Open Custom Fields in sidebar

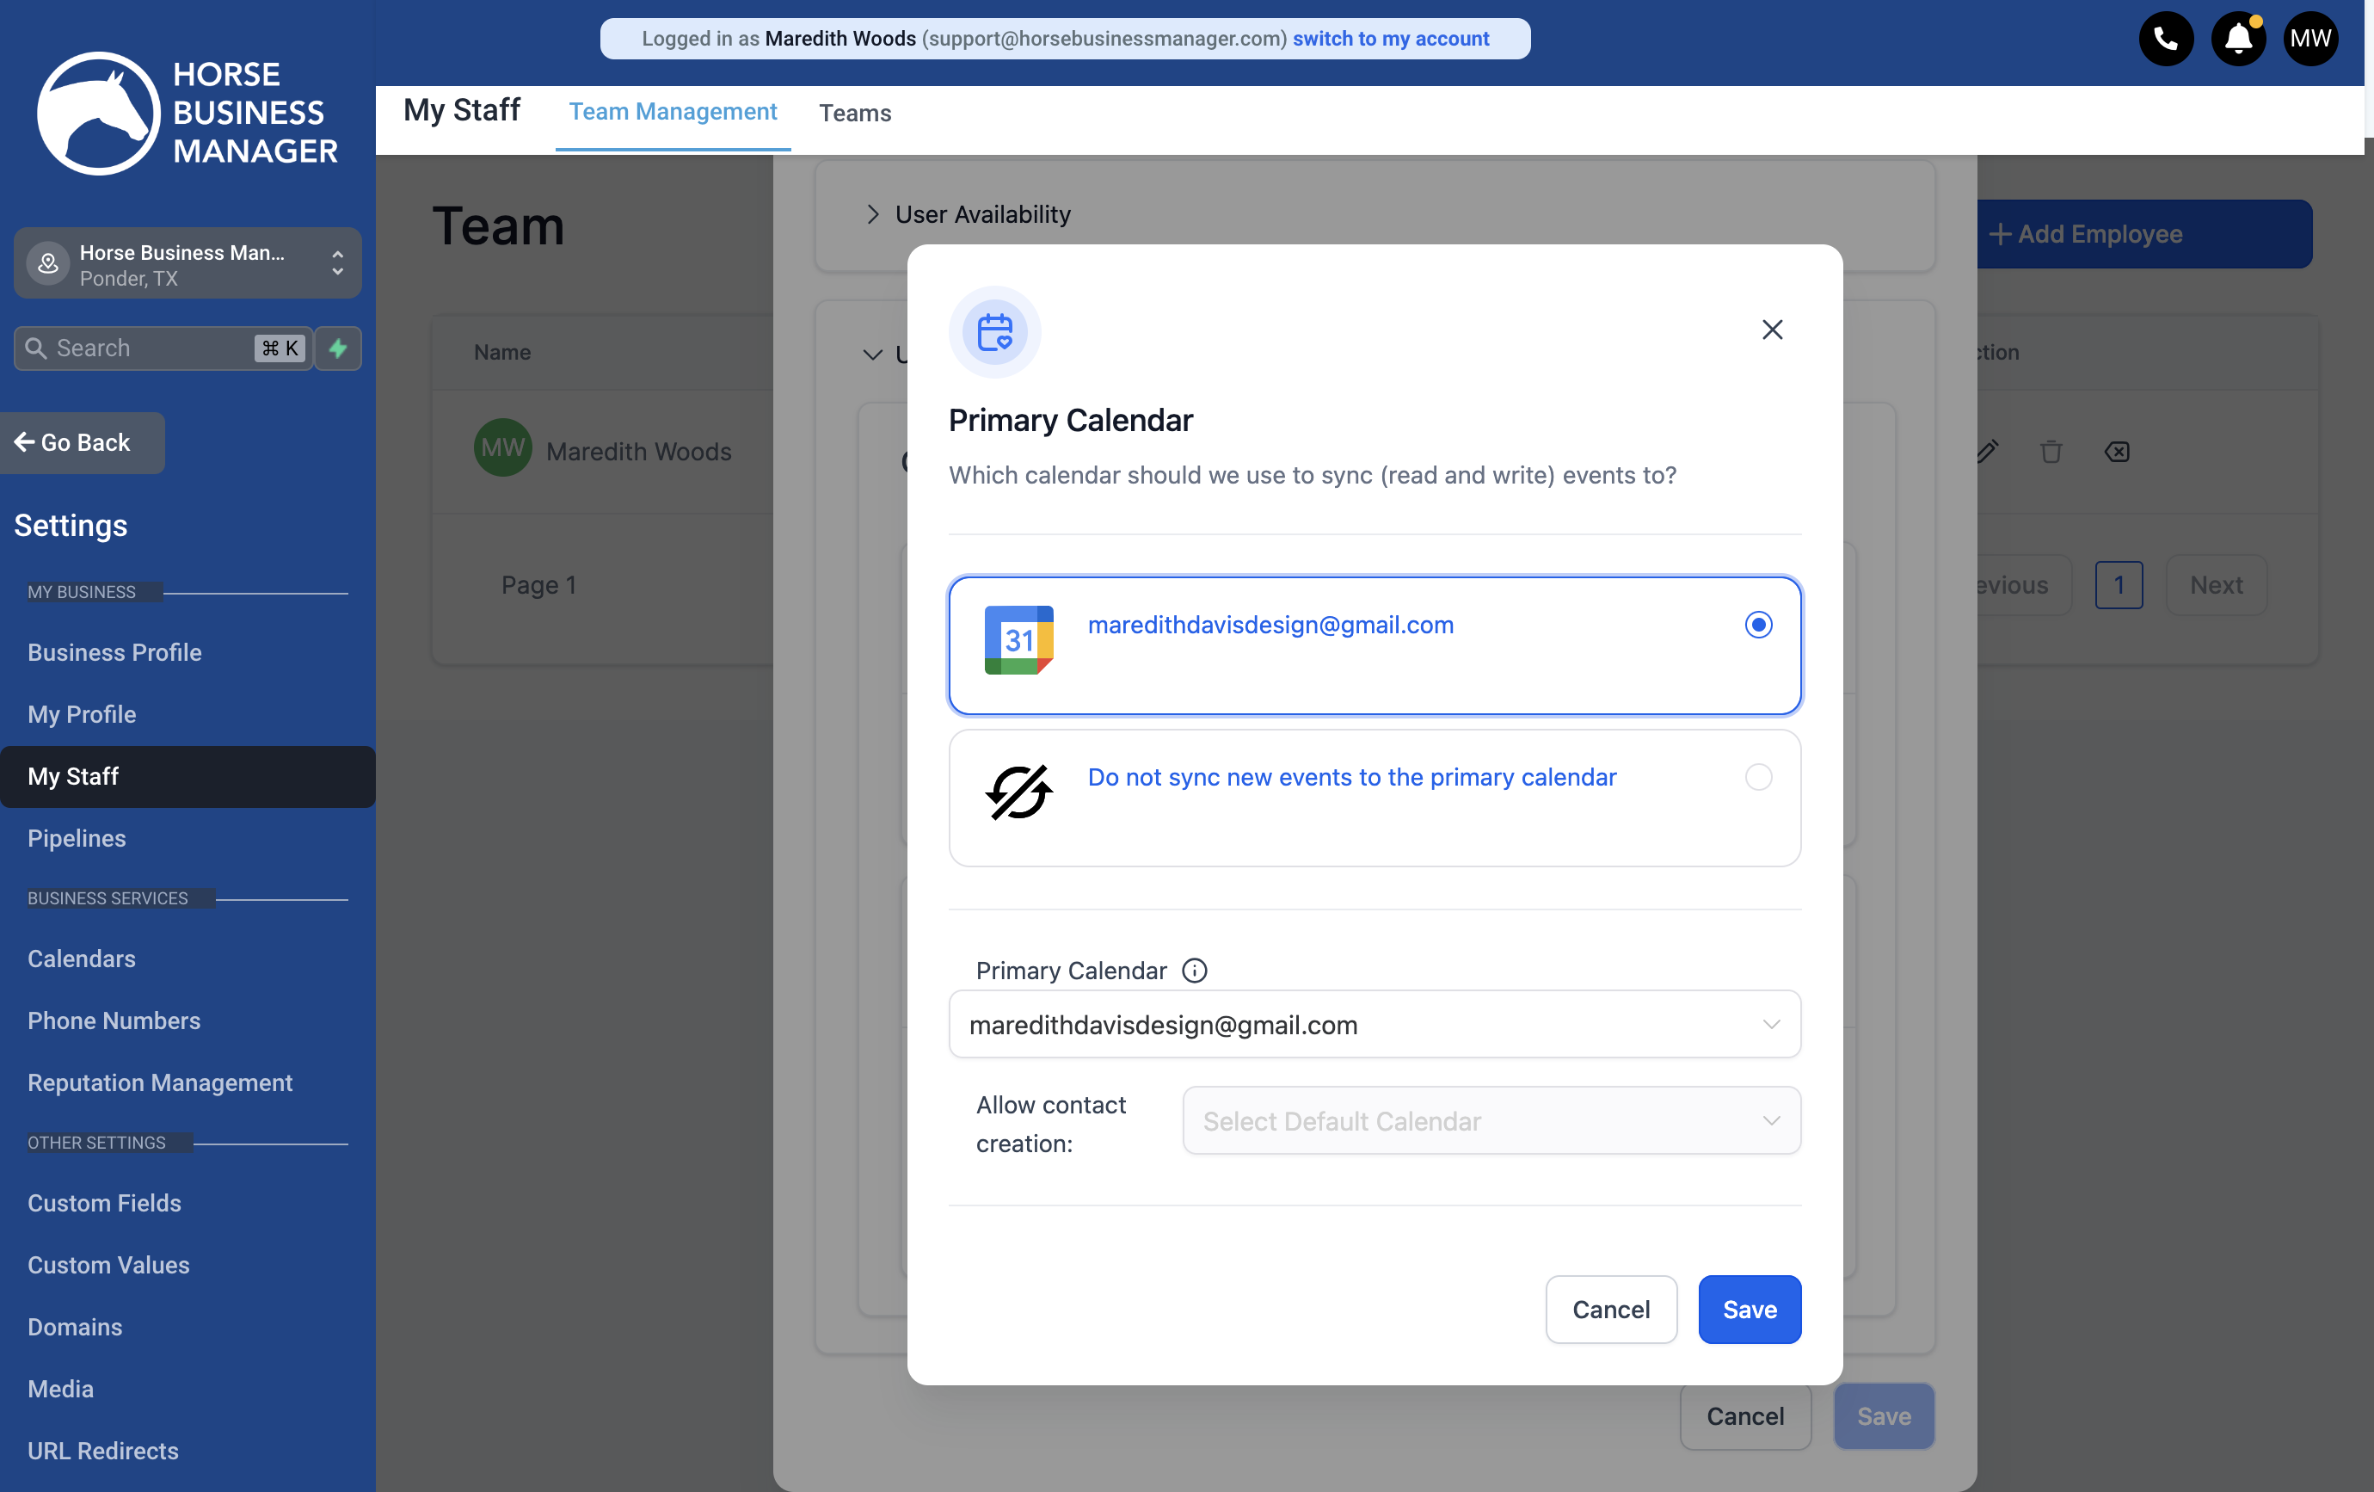coord(104,1203)
